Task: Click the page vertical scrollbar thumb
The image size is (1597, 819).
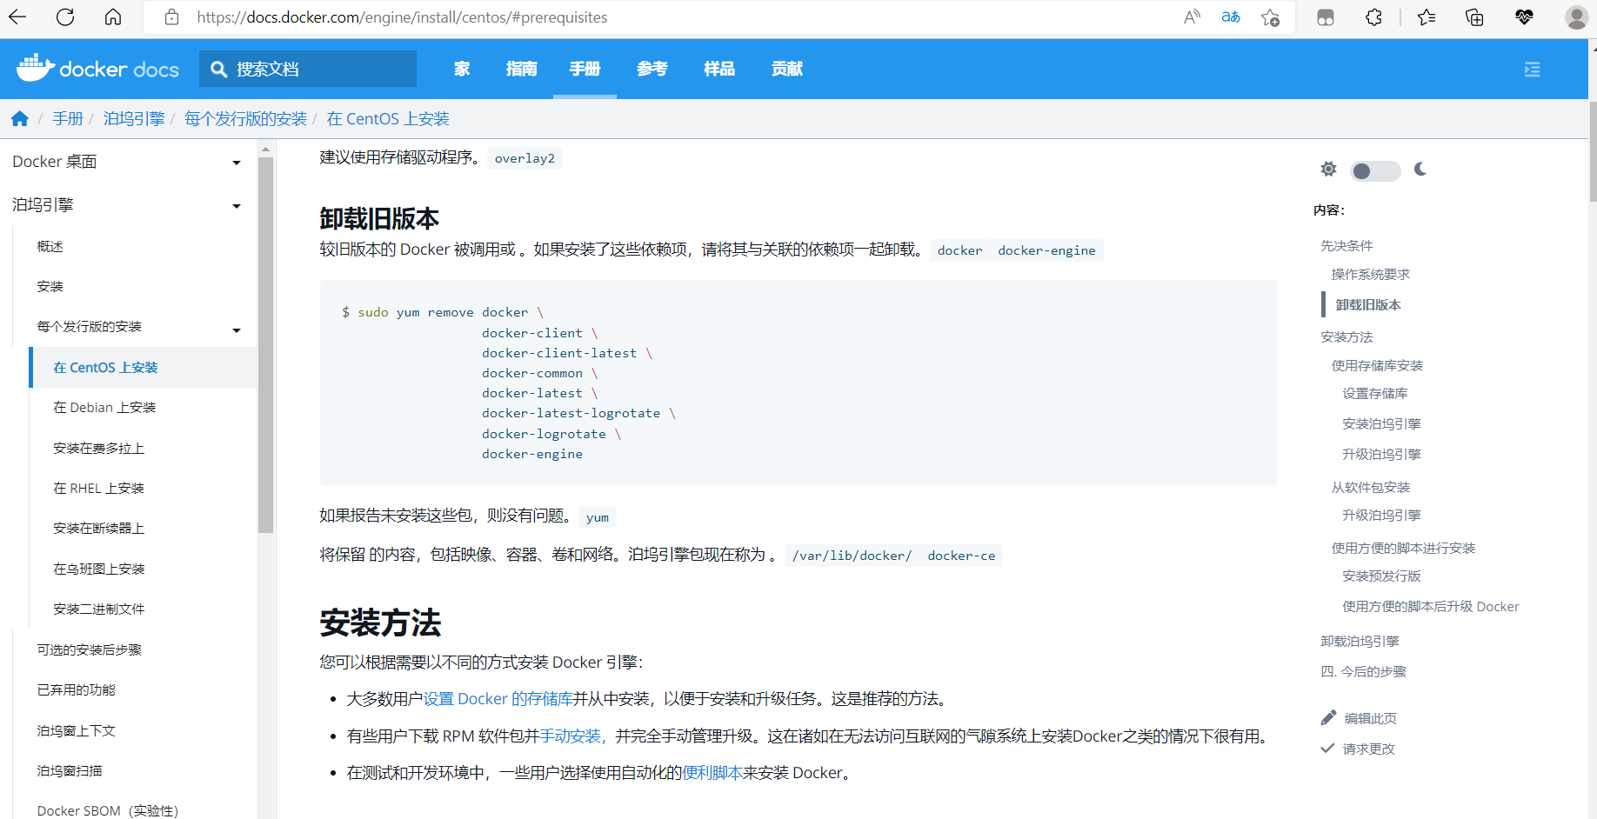Action: point(1593,151)
